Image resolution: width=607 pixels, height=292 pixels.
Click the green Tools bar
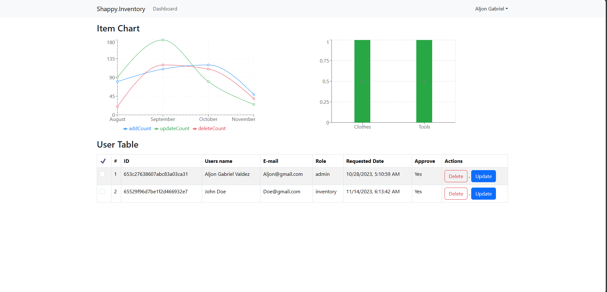[424, 81]
